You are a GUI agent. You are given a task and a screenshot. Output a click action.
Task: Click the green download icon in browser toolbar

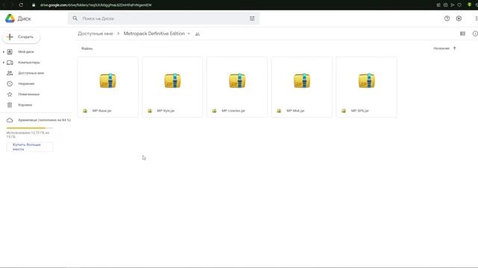(469, 5)
